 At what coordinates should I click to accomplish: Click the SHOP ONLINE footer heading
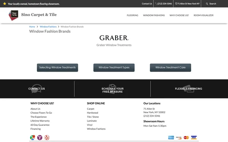click(96, 103)
